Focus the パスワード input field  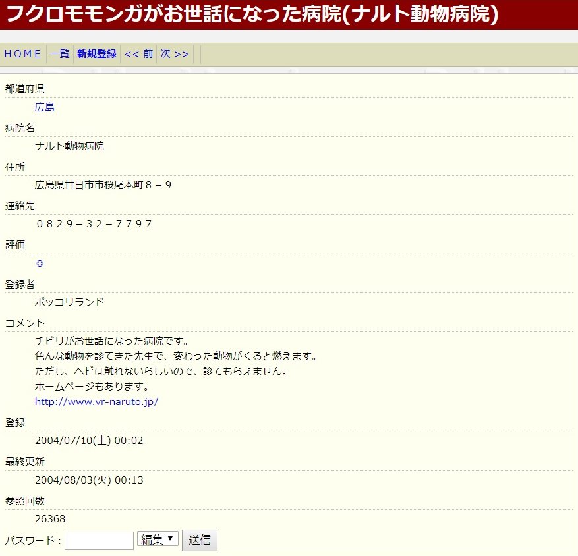[x=99, y=540]
